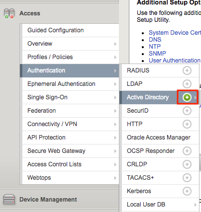201x212 pixels.
Task: Click the Access servers icon in sidebar
Action: coord(9,13)
